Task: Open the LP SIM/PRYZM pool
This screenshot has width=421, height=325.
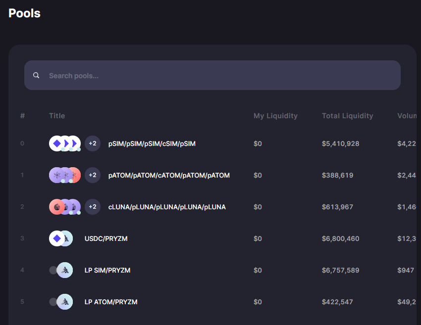Action: tap(107, 270)
